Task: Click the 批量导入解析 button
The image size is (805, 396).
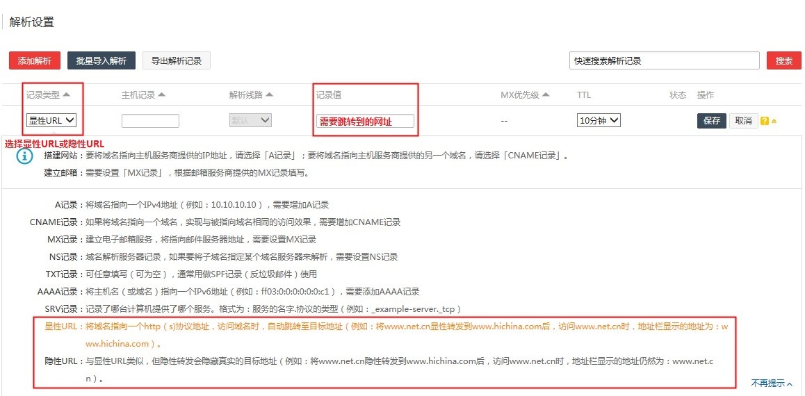Action: (x=101, y=60)
